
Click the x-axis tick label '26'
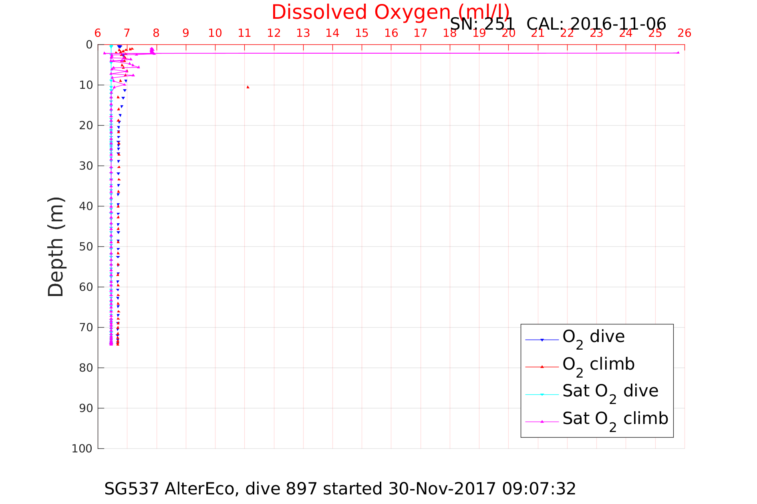[x=685, y=33]
